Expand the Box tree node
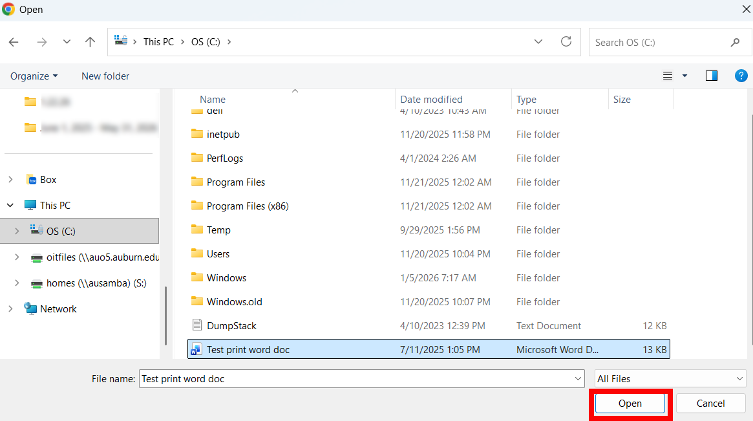 click(10, 179)
